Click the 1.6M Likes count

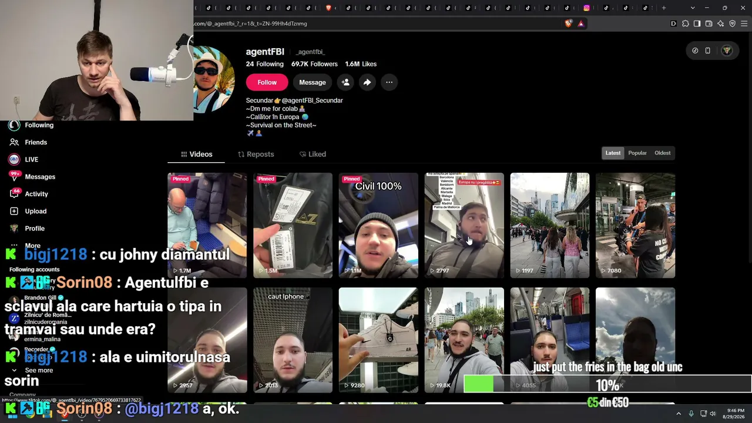(361, 64)
